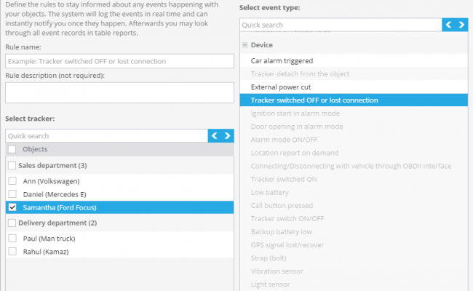
Task: Click next arrow in tracker quick search
Action: pos(228,136)
